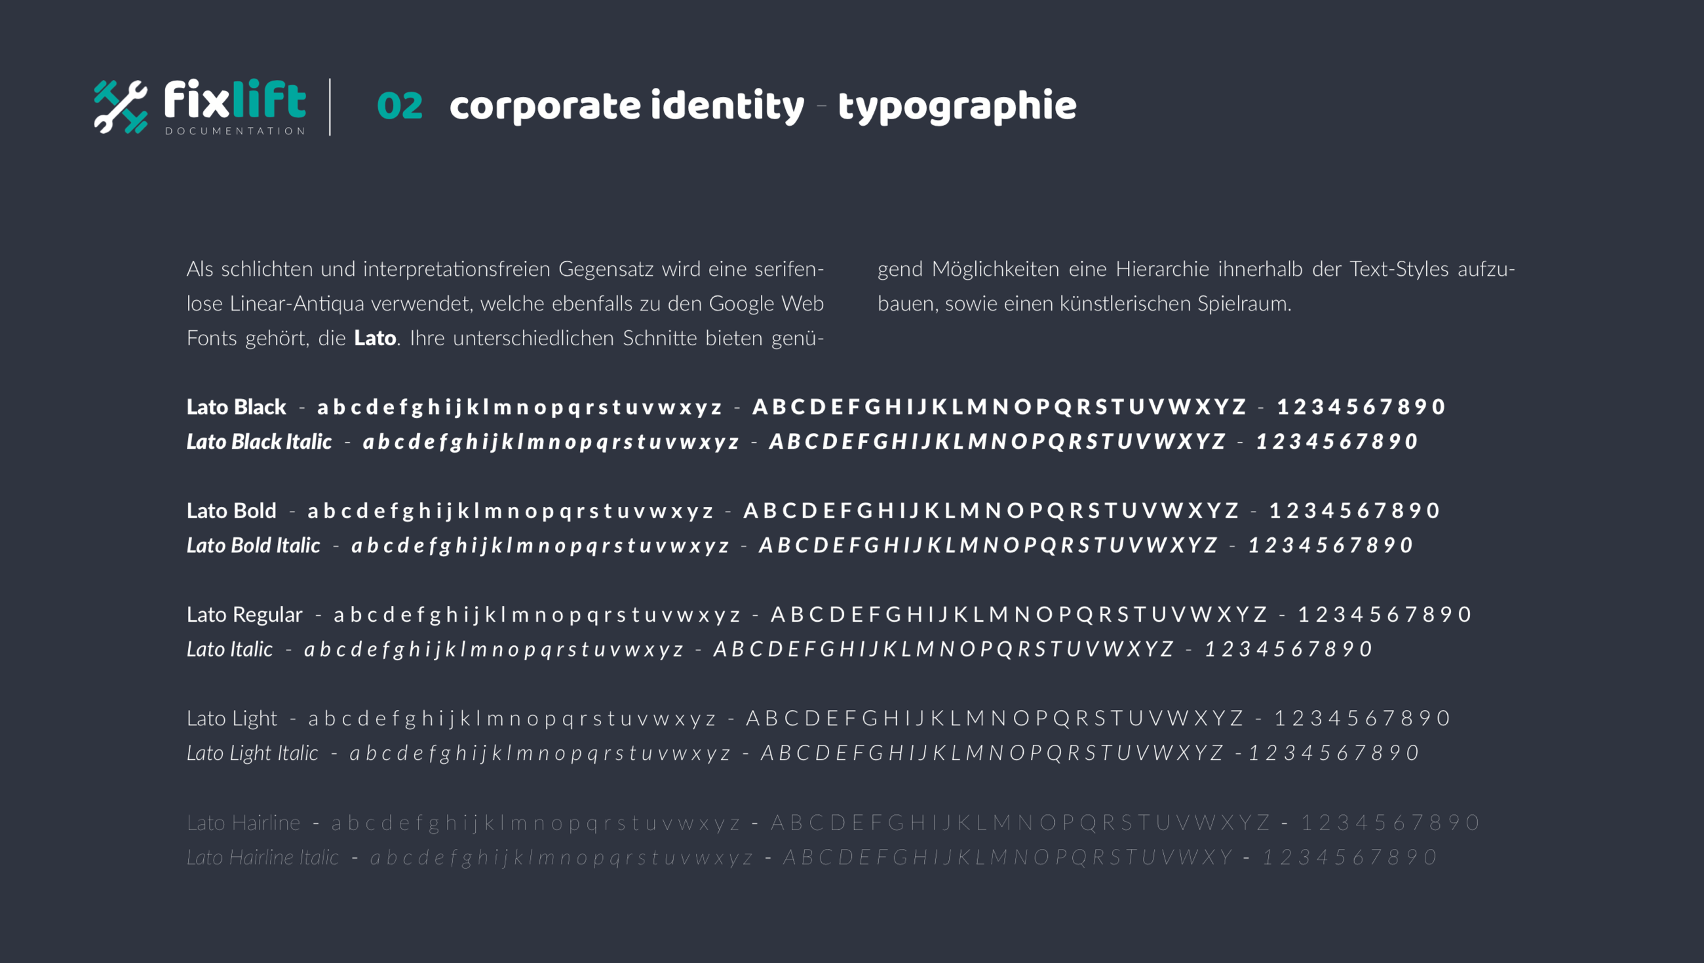Click the 'Lato Black Italic' font label

click(259, 441)
